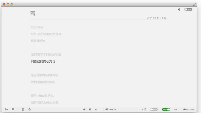Click the line 或许我们会彼此热爱
Viewport: 201px width, 113px height.
(45, 102)
